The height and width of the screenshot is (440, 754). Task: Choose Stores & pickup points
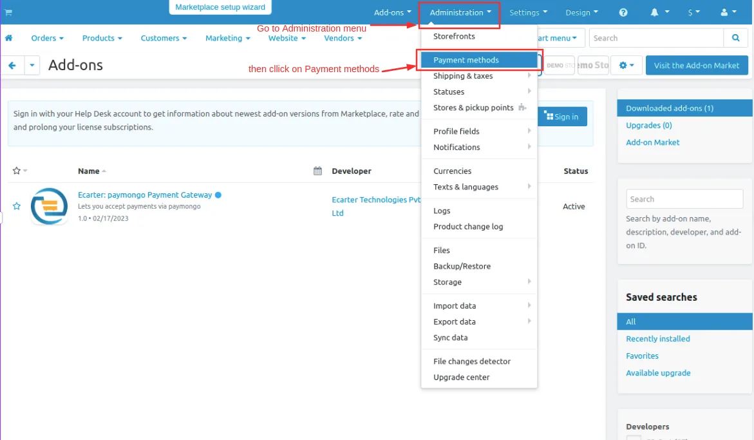(x=479, y=108)
